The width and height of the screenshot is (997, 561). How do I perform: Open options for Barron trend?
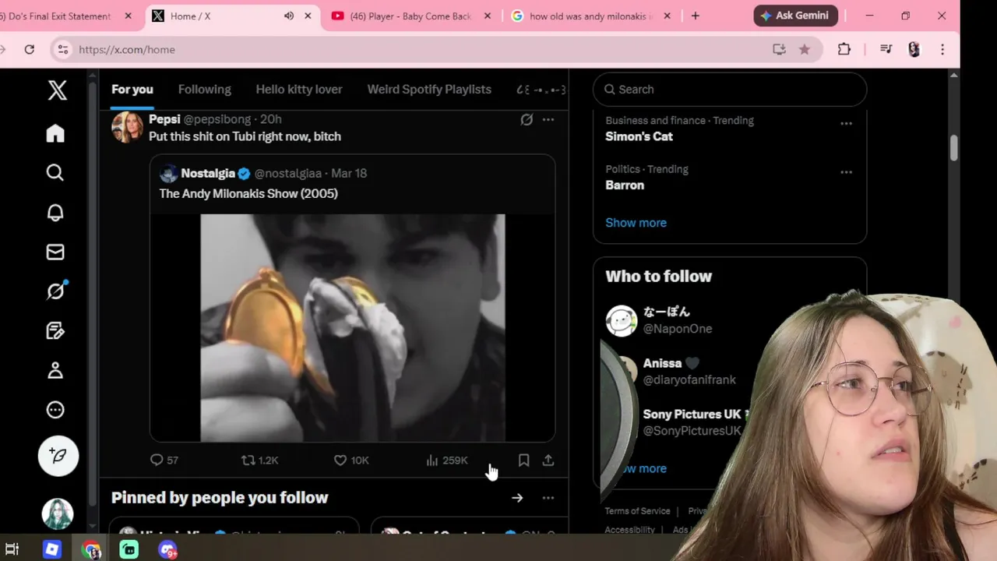[846, 172]
